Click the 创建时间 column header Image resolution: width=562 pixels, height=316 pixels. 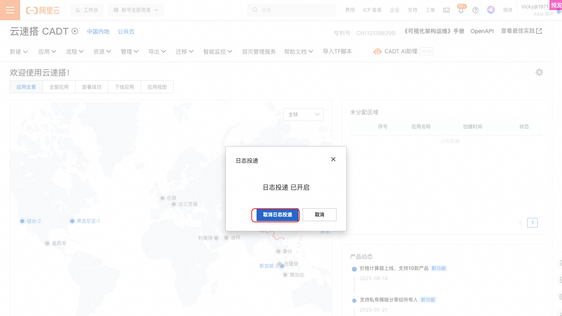click(473, 127)
